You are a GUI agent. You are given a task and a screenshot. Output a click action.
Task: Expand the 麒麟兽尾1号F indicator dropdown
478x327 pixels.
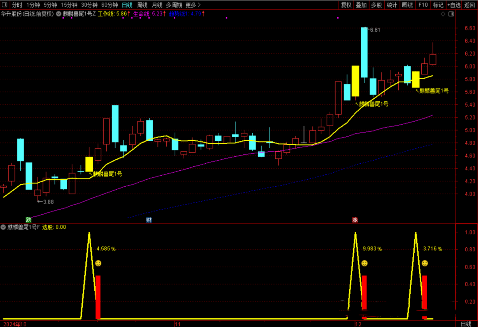coord(4,227)
